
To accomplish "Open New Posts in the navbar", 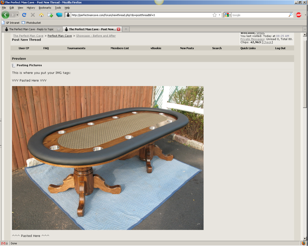I will [x=187, y=48].
